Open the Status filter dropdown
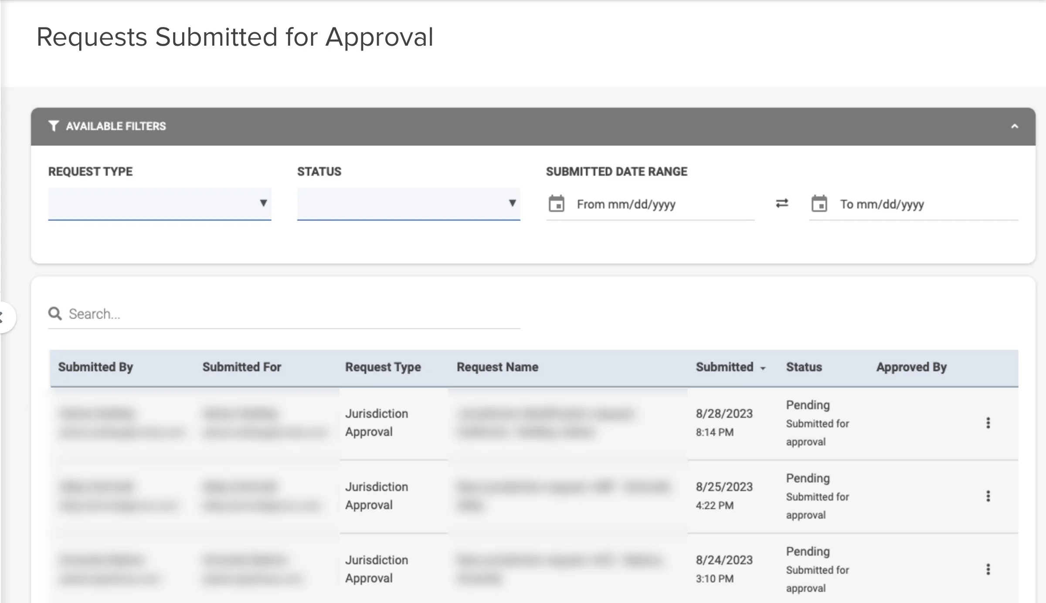 tap(408, 204)
